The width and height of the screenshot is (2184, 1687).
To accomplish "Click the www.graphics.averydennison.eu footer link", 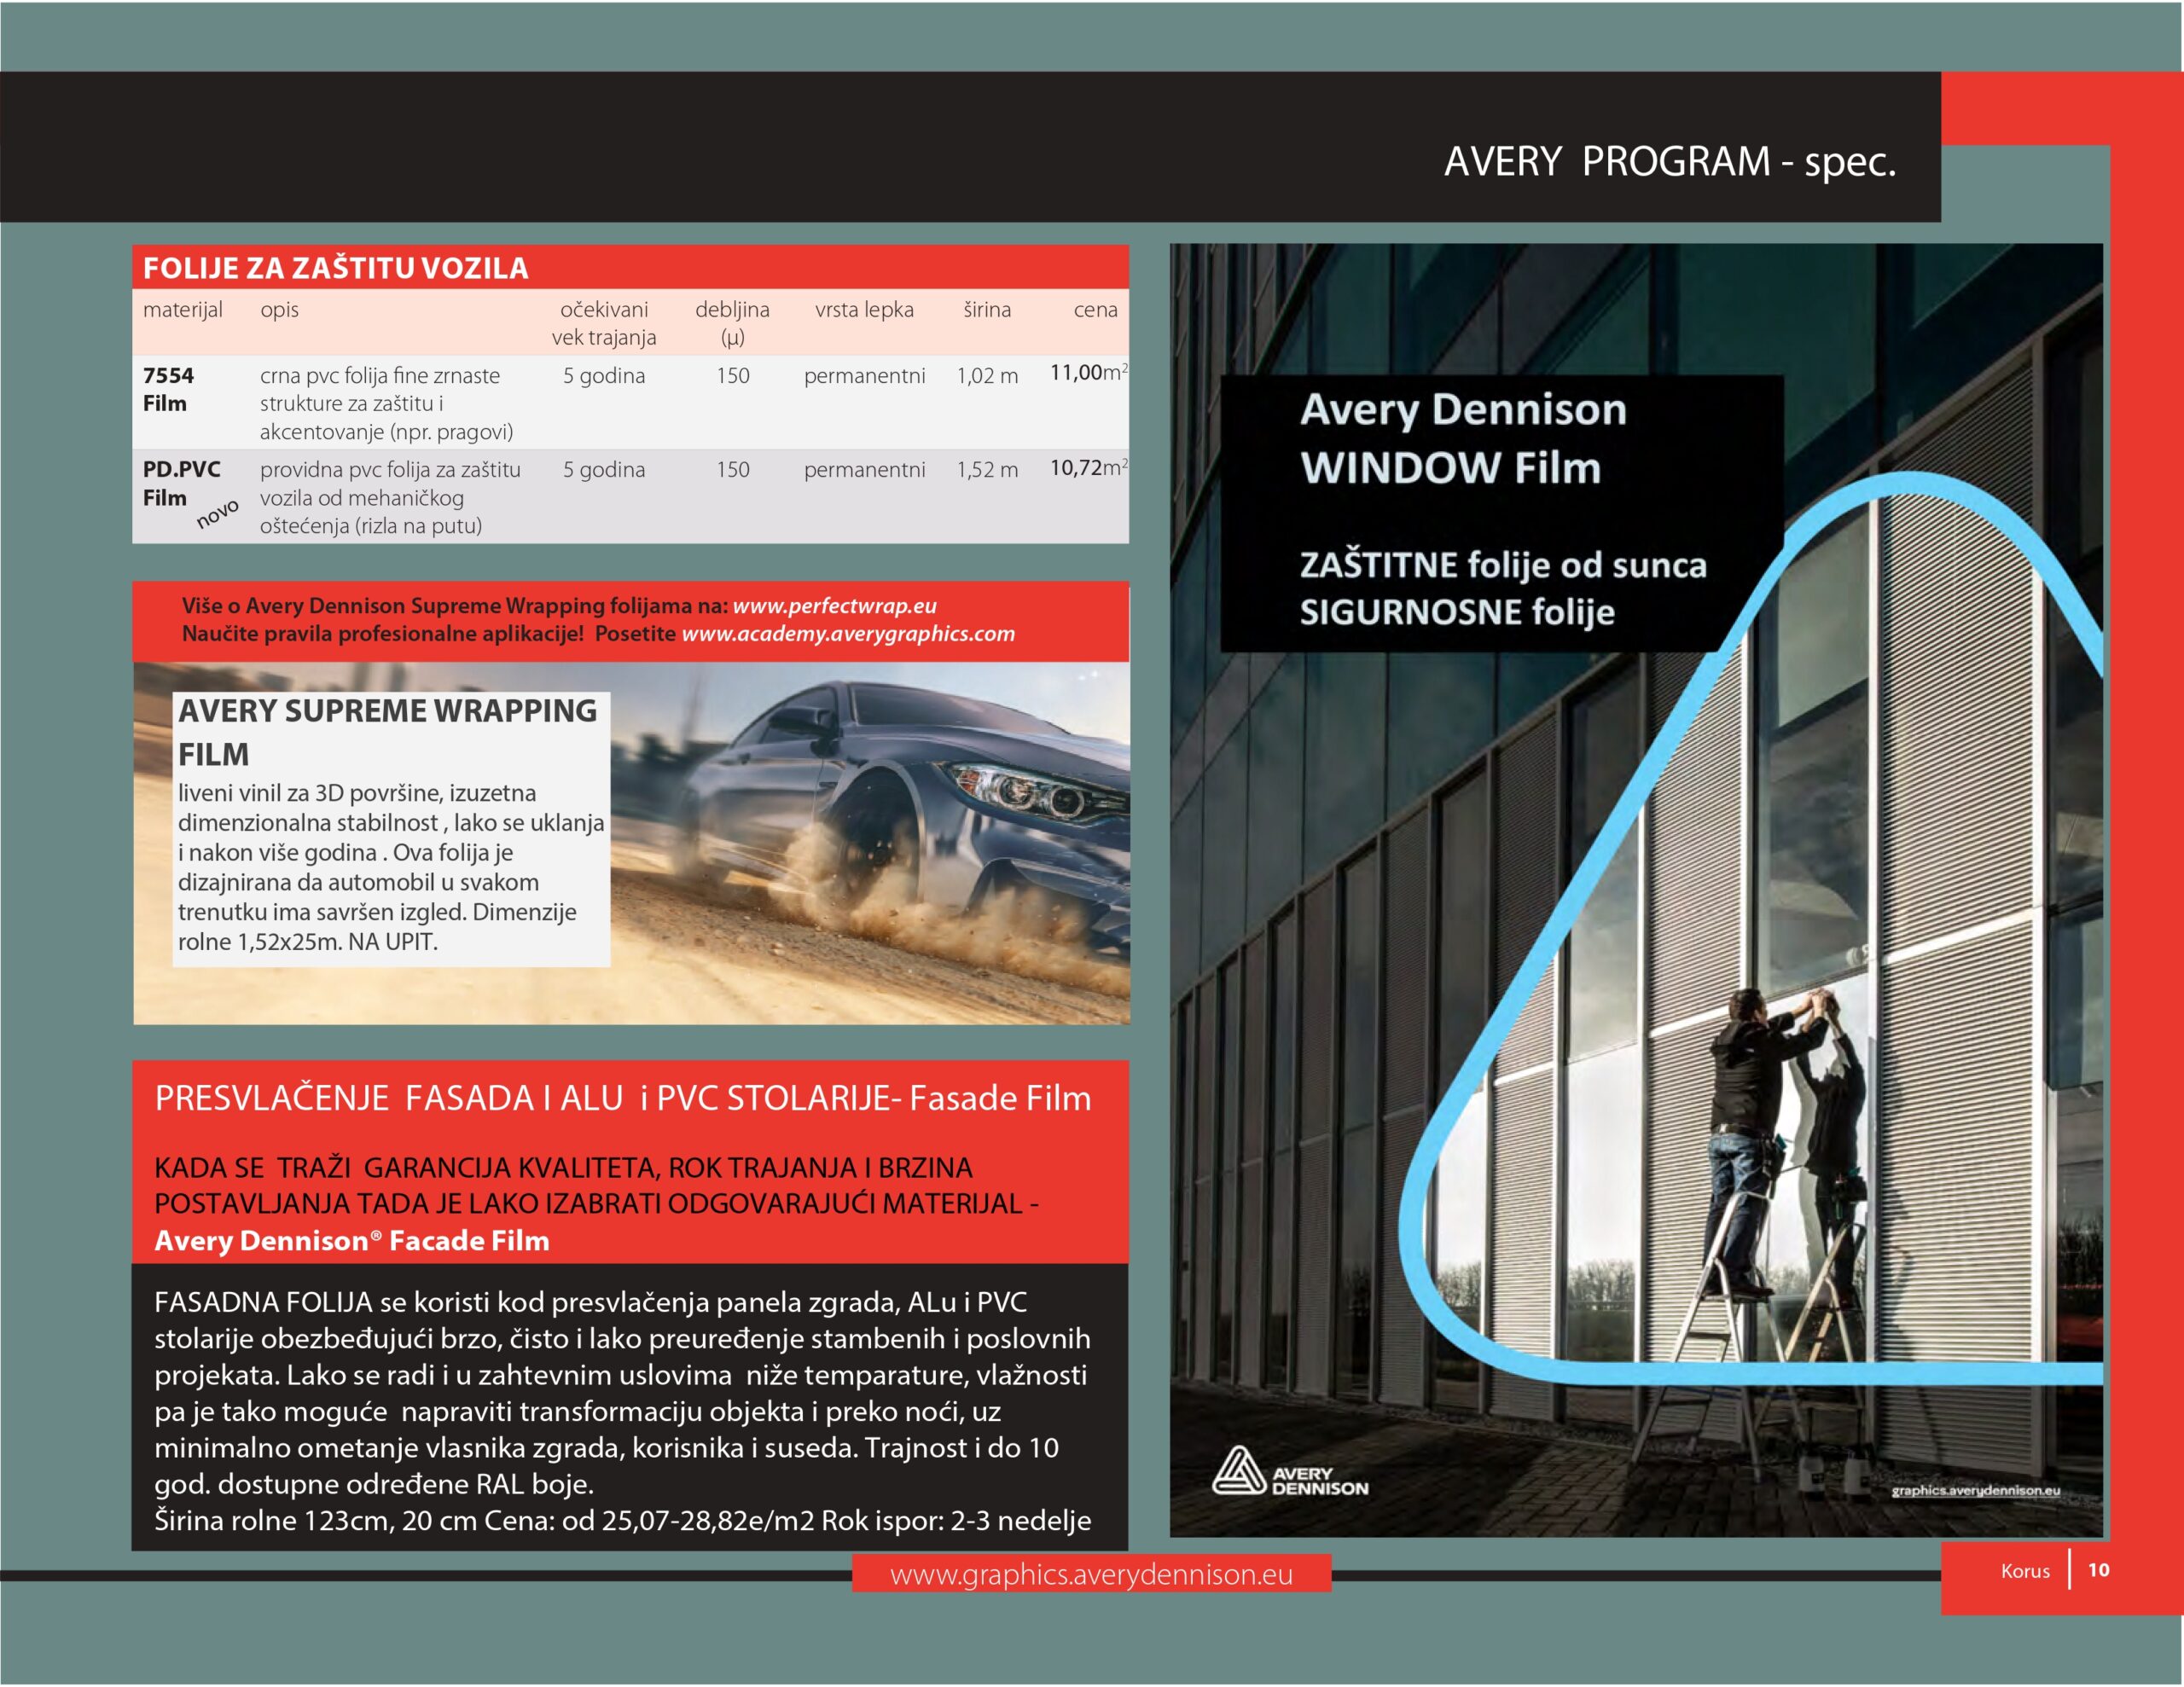I will click(x=1091, y=1575).
